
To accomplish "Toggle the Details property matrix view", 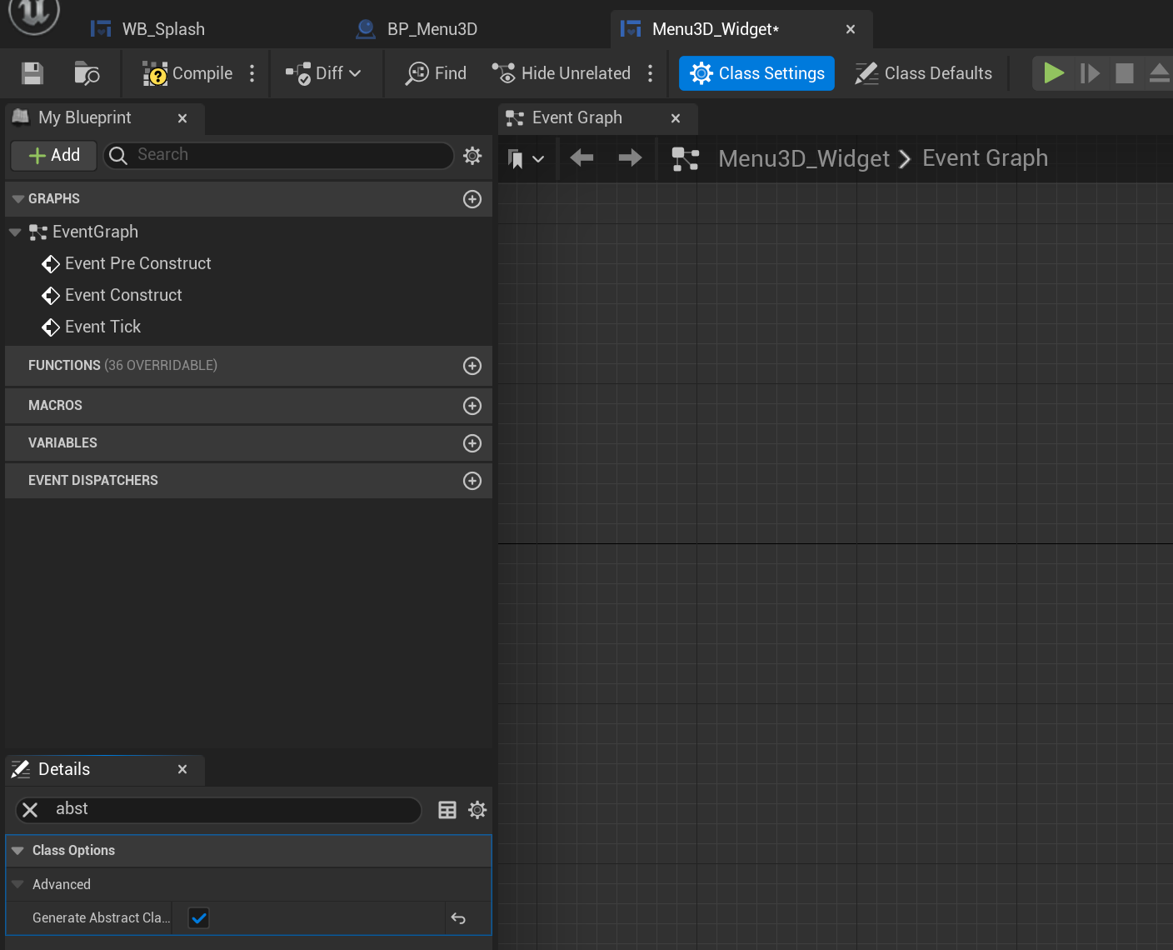I will (x=447, y=810).
